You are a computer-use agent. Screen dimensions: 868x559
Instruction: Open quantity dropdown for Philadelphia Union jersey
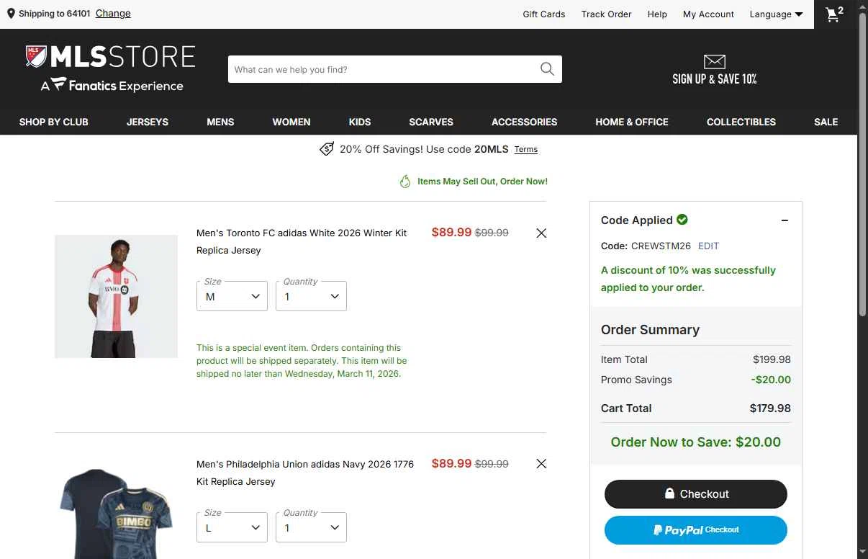pyautogui.click(x=311, y=527)
